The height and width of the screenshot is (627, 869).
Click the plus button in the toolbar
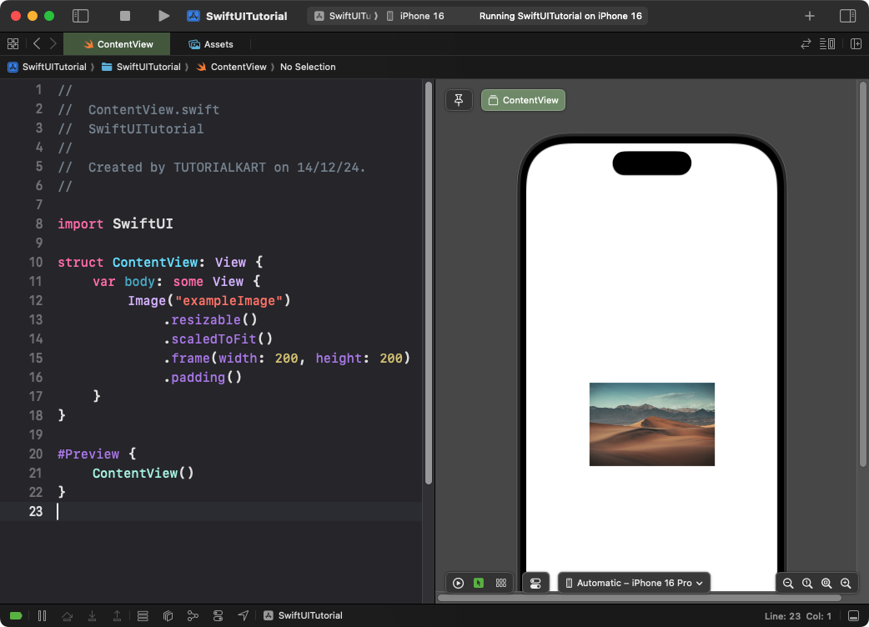pyautogui.click(x=810, y=15)
